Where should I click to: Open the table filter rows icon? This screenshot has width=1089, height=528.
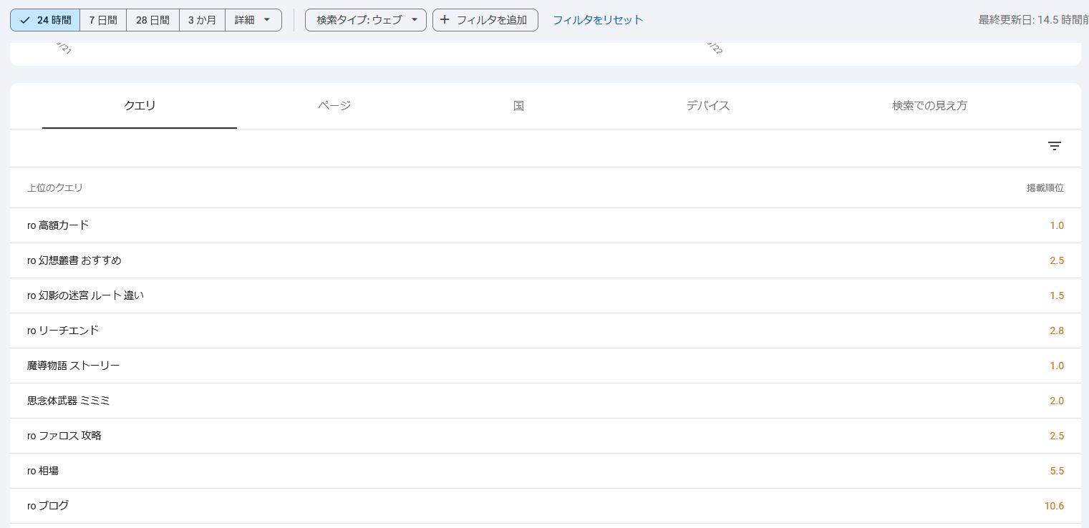1054,146
